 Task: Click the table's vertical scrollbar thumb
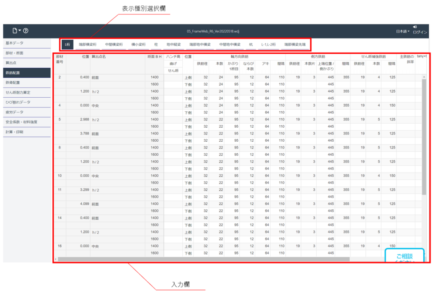(424, 137)
